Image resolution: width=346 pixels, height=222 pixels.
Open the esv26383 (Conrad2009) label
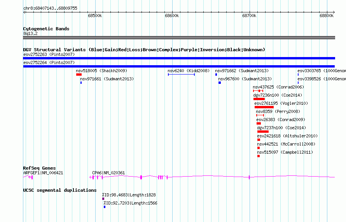click(281, 120)
